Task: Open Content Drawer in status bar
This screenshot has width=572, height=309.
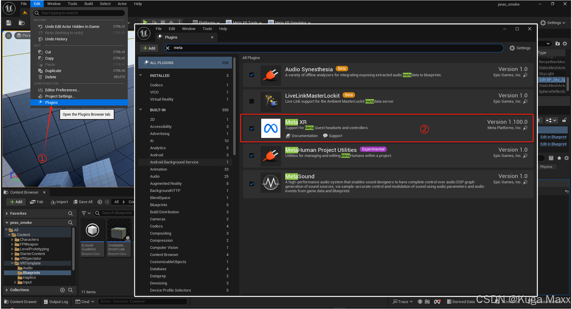Action: click(x=21, y=302)
